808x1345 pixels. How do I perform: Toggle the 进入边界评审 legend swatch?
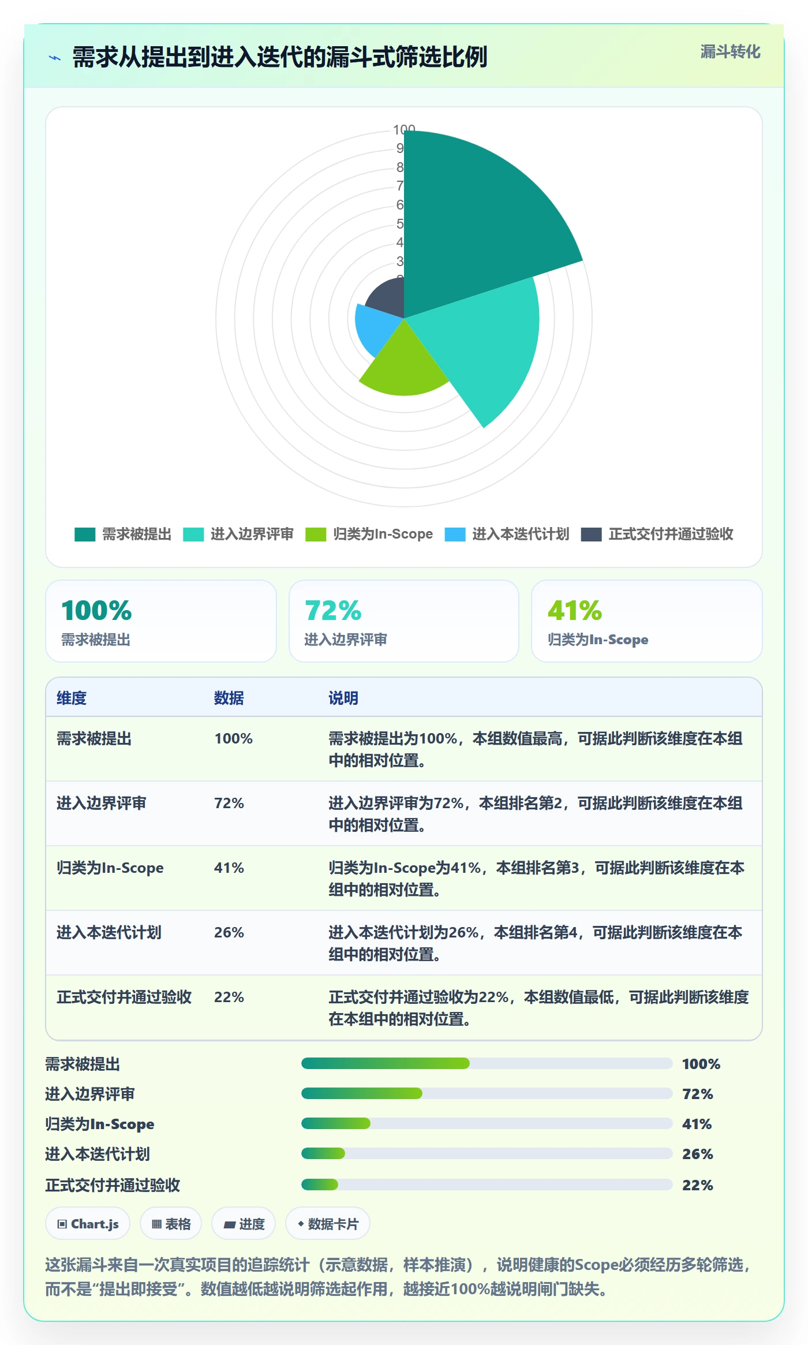tap(193, 535)
